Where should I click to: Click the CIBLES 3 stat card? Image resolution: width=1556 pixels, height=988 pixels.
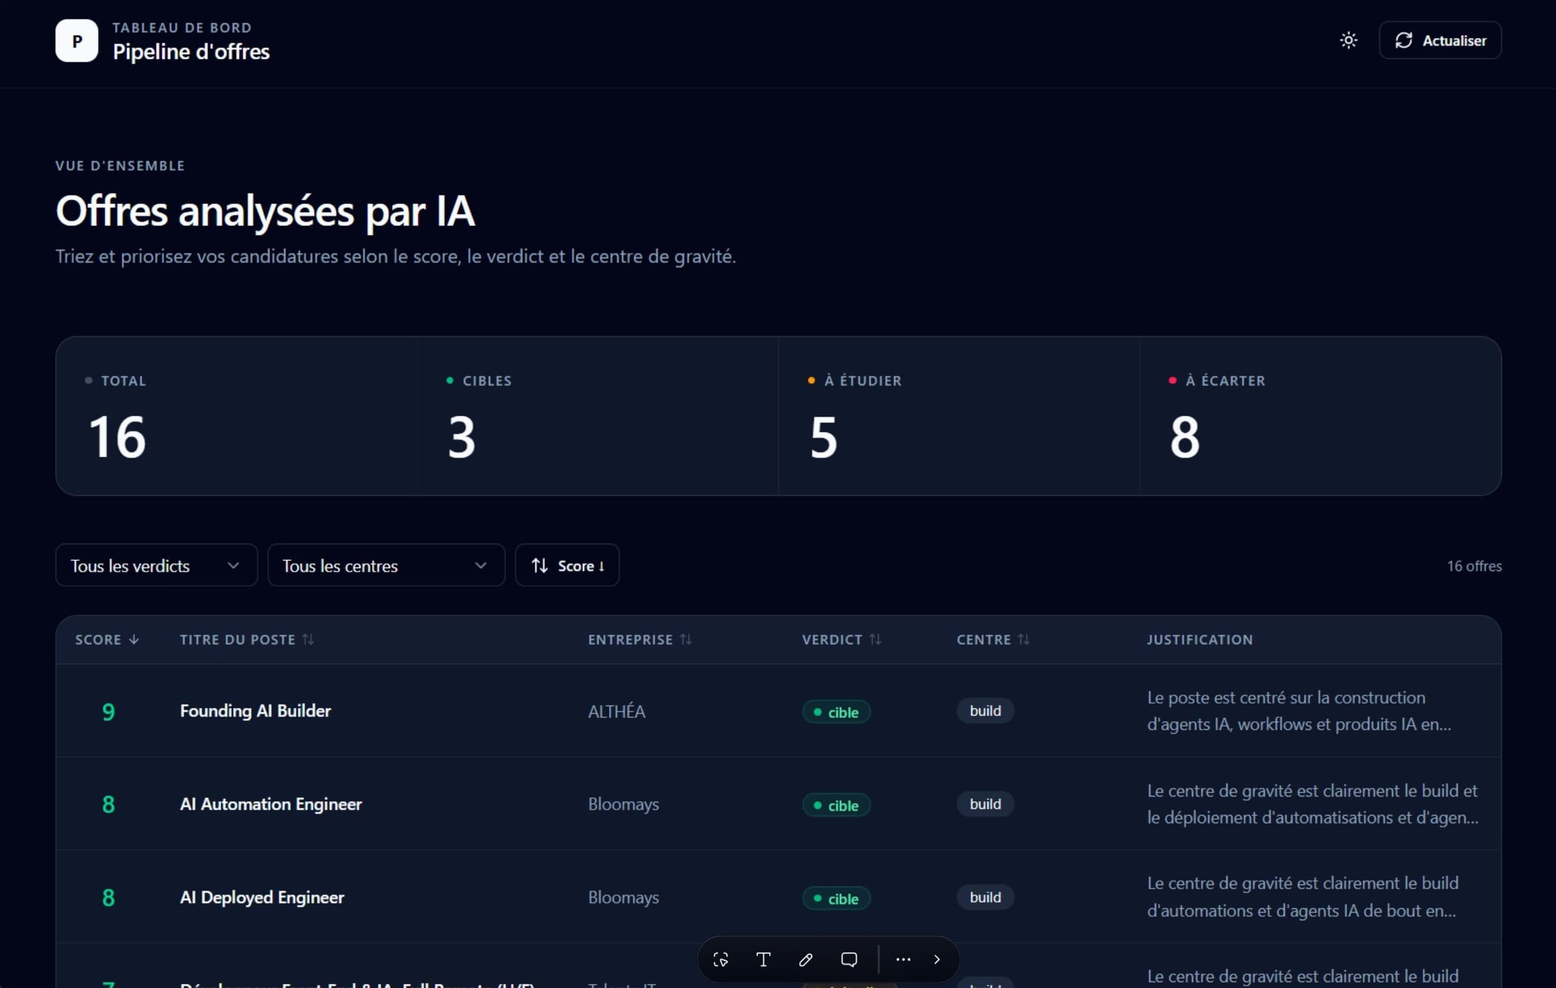click(598, 416)
